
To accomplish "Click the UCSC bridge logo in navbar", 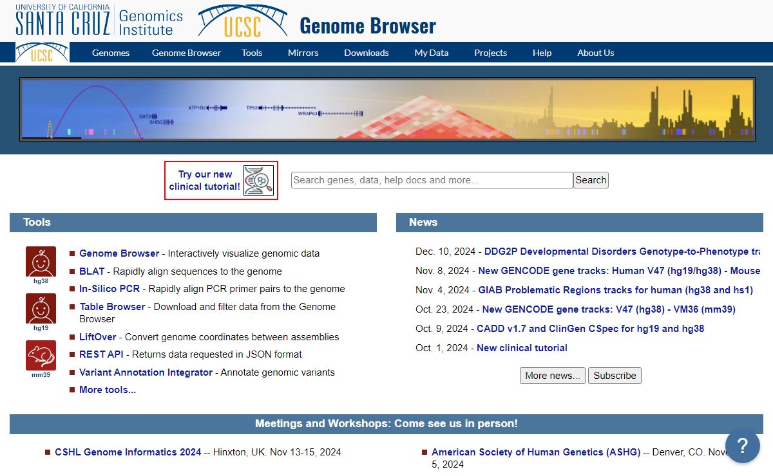I will tap(42, 53).
